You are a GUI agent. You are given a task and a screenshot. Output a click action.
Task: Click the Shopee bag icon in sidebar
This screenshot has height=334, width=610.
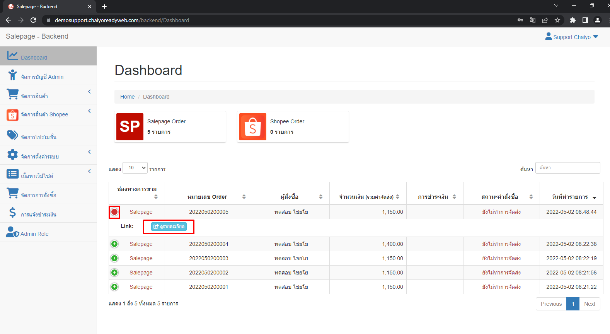coord(12,115)
